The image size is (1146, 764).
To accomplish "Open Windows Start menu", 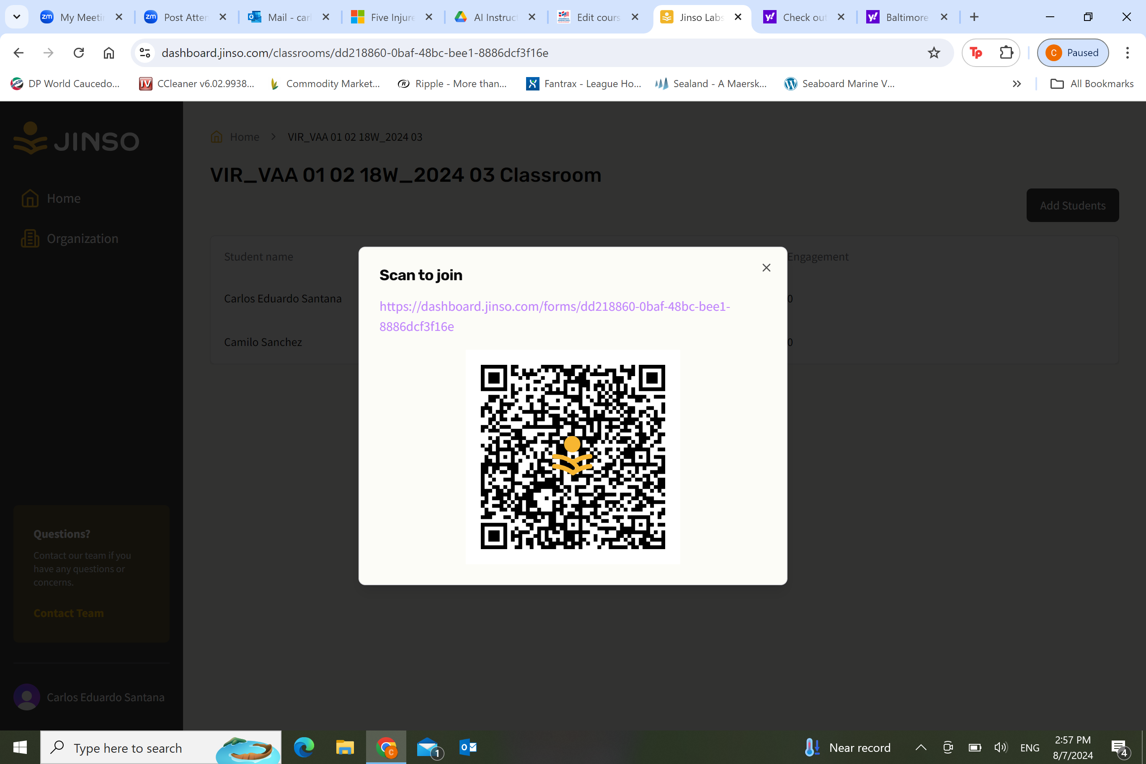I will coord(20,747).
